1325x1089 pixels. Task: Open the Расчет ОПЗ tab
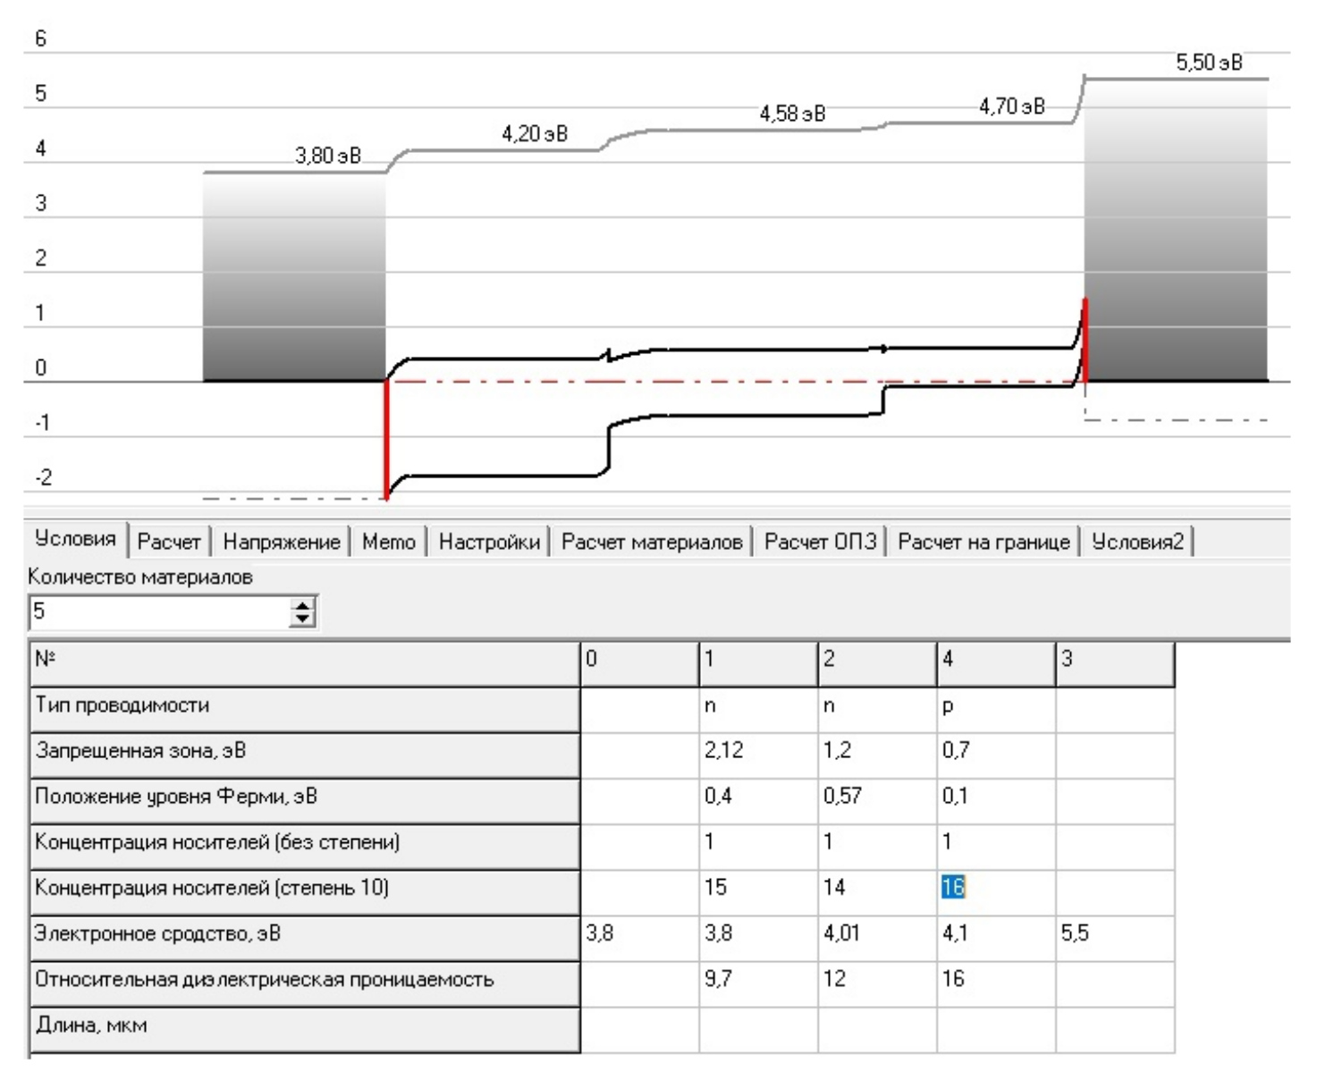tap(820, 542)
